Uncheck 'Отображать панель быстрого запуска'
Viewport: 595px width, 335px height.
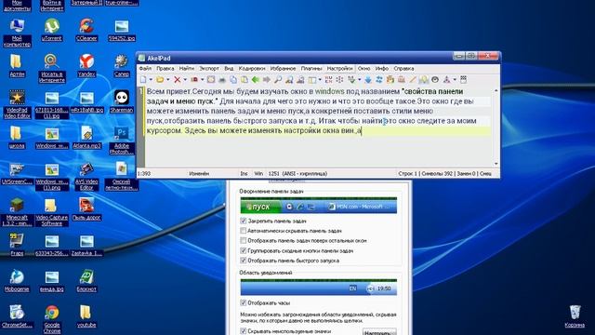pyautogui.click(x=244, y=261)
